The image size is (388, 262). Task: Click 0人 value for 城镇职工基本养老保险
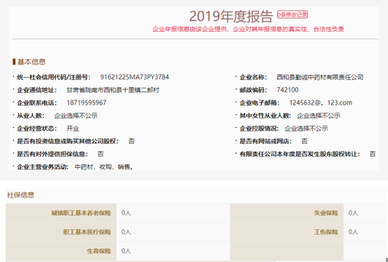tap(127, 213)
